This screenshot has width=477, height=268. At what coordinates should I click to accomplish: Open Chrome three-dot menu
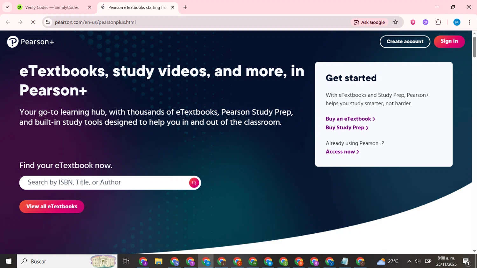point(469,22)
